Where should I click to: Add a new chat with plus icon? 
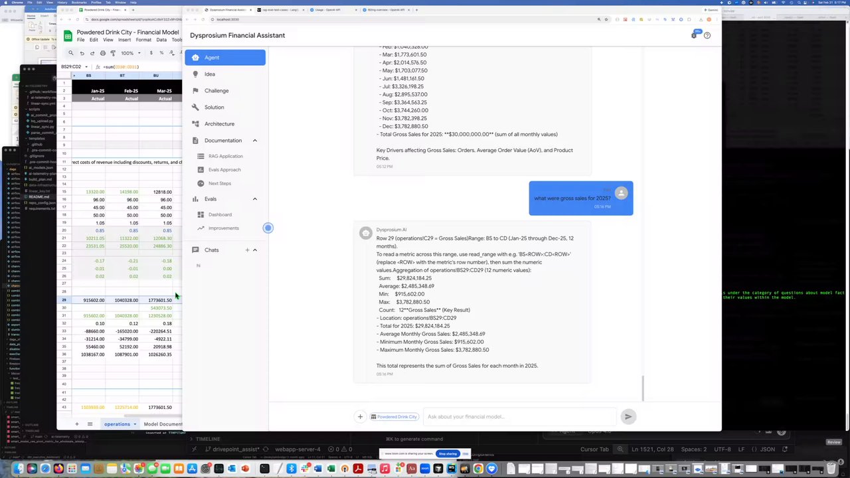pyautogui.click(x=247, y=250)
